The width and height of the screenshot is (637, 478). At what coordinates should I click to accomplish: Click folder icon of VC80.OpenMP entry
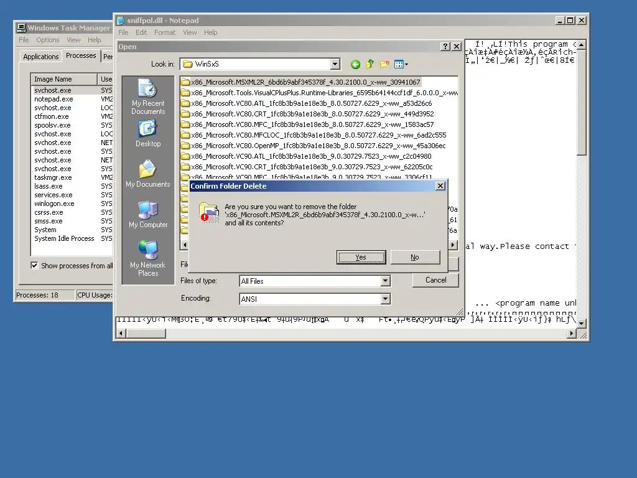tap(185, 146)
